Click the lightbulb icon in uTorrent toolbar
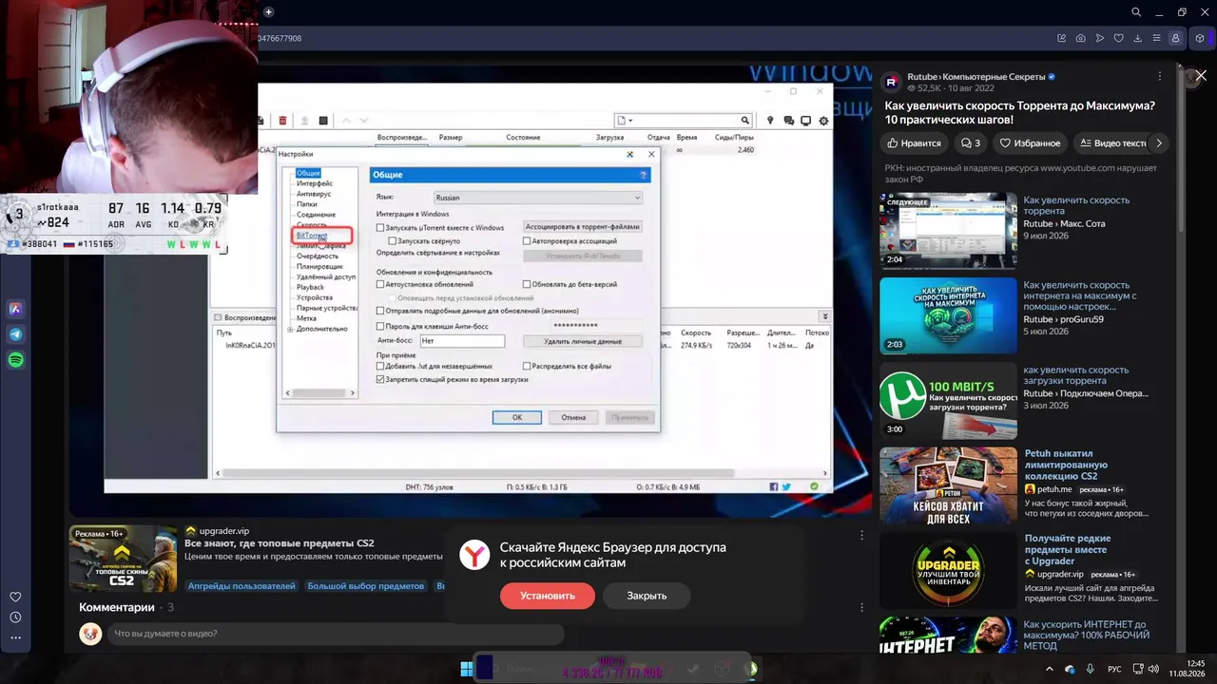 click(770, 121)
